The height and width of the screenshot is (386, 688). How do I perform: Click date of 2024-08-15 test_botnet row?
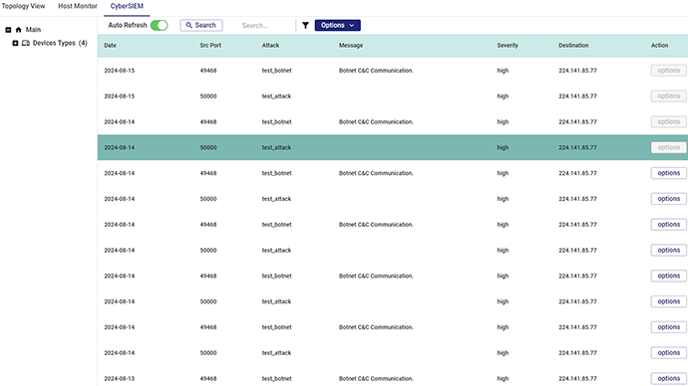[120, 71]
